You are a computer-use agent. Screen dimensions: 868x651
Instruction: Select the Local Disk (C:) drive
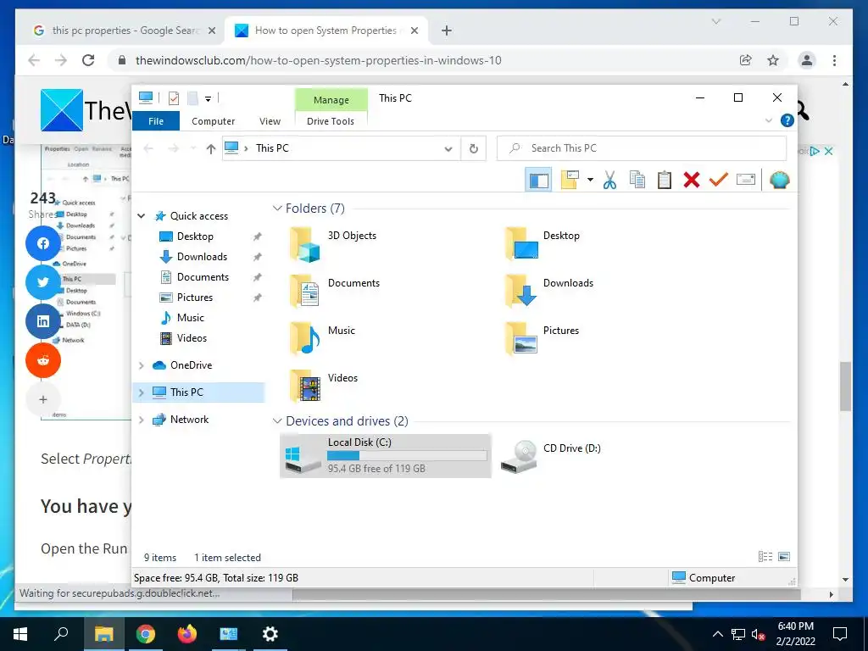(386, 455)
